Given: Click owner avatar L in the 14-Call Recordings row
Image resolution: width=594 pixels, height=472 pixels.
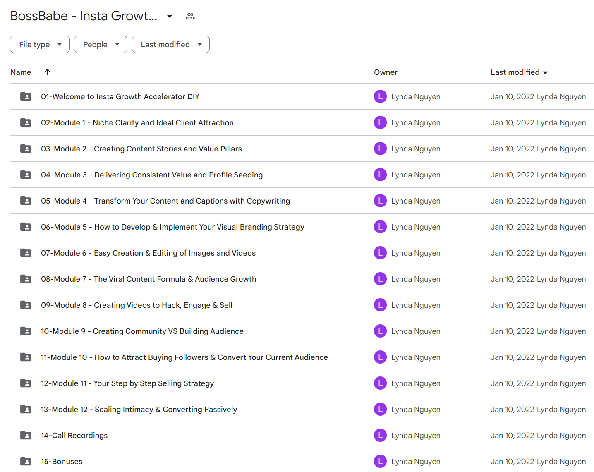Looking at the screenshot, I should coord(380,435).
